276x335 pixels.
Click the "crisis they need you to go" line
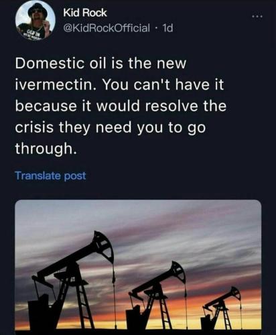pyautogui.click(x=111, y=128)
